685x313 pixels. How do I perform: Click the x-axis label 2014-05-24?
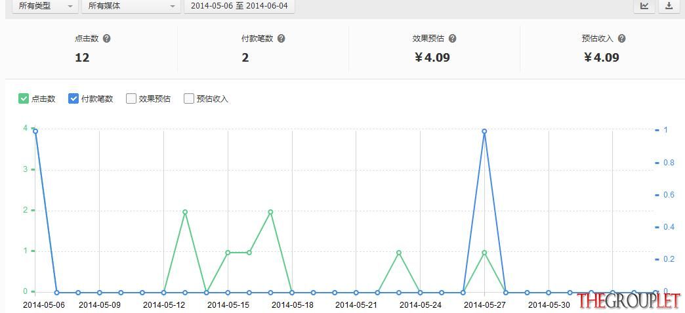[x=421, y=304]
